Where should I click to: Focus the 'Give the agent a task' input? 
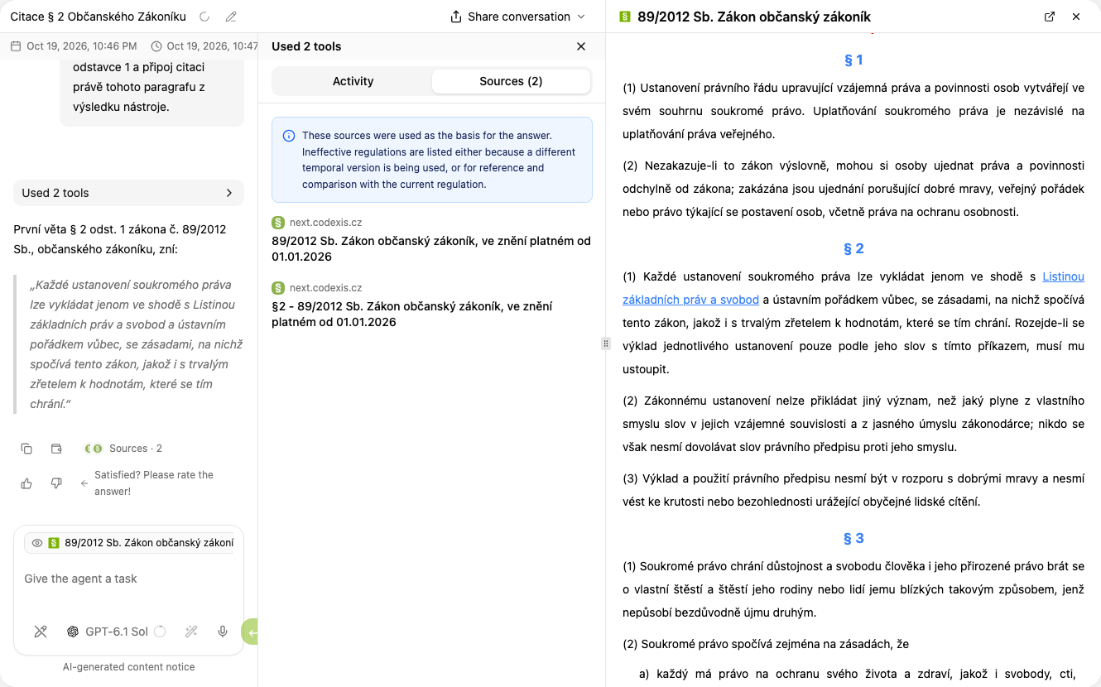point(129,579)
